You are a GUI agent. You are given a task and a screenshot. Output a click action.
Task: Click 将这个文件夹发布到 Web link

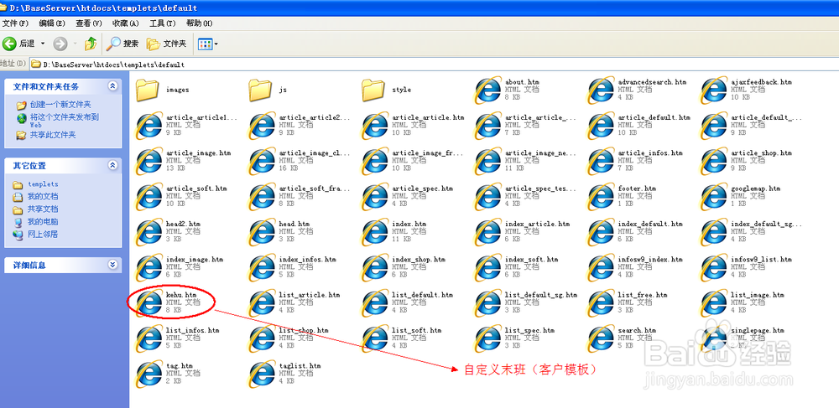(65, 120)
